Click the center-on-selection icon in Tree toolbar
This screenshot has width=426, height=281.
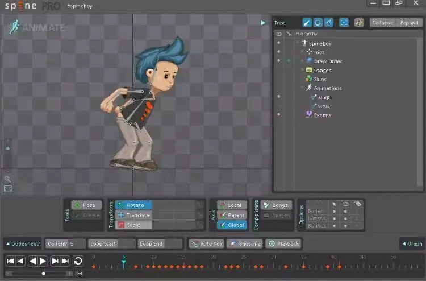point(344,23)
